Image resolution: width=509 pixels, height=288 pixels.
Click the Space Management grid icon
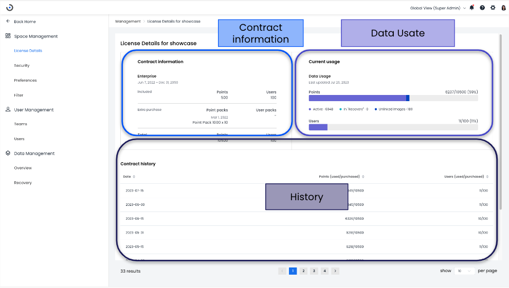[x=8, y=36]
